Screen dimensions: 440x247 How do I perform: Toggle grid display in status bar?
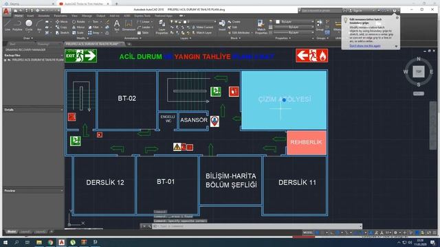[318, 233]
